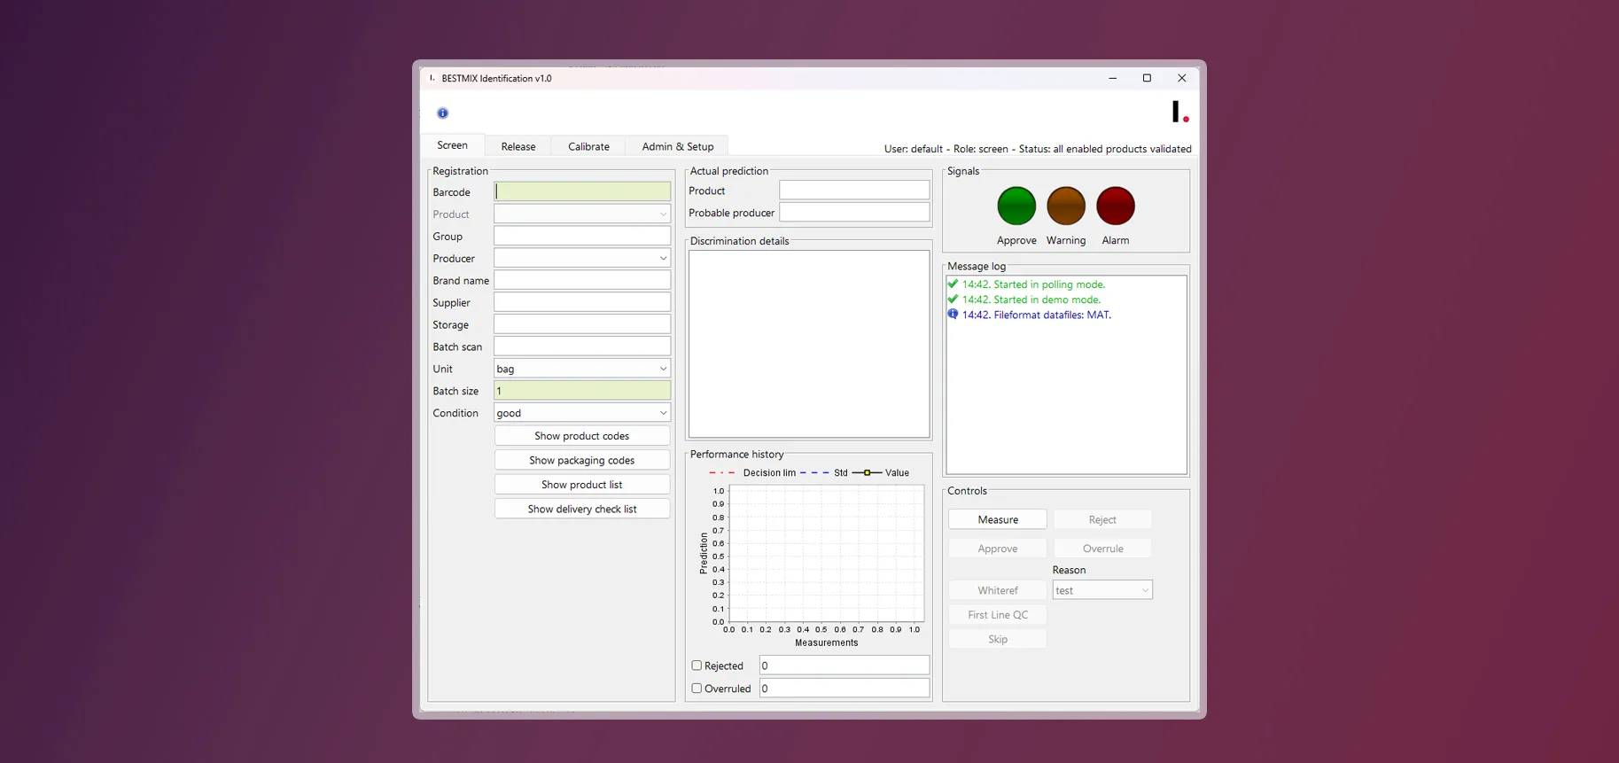Click the Barcode input field
Image resolution: width=1619 pixels, height=763 pixels.
click(582, 191)
